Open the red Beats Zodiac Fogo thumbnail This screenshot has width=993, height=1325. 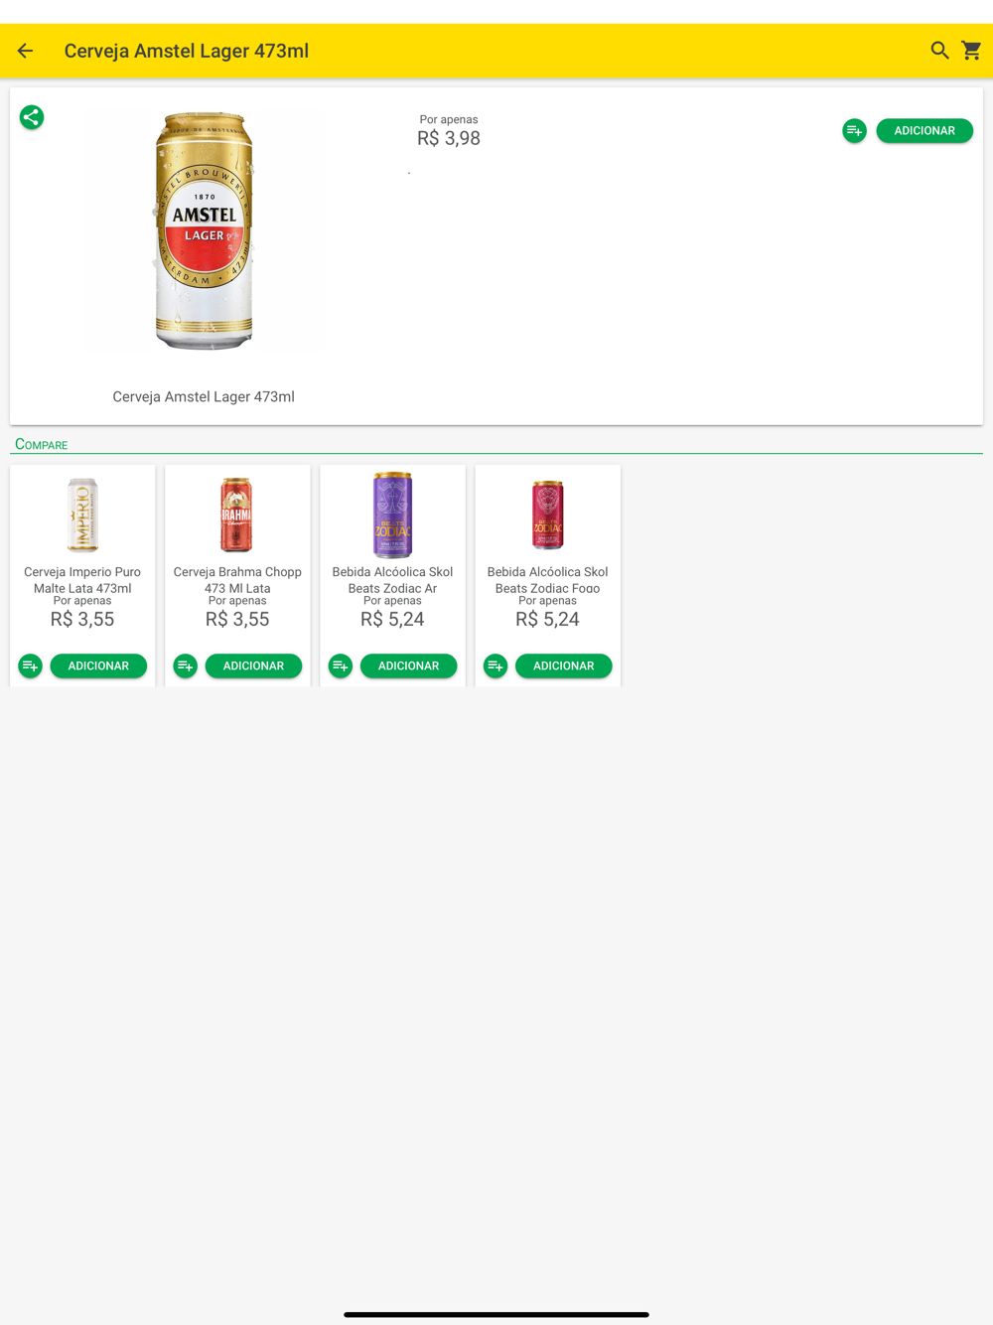point(547,515)
